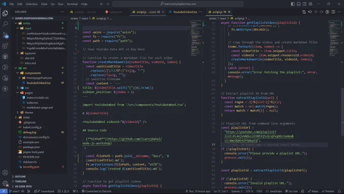Toggle the primary sidebar visibility

click(x=293, y=4)
